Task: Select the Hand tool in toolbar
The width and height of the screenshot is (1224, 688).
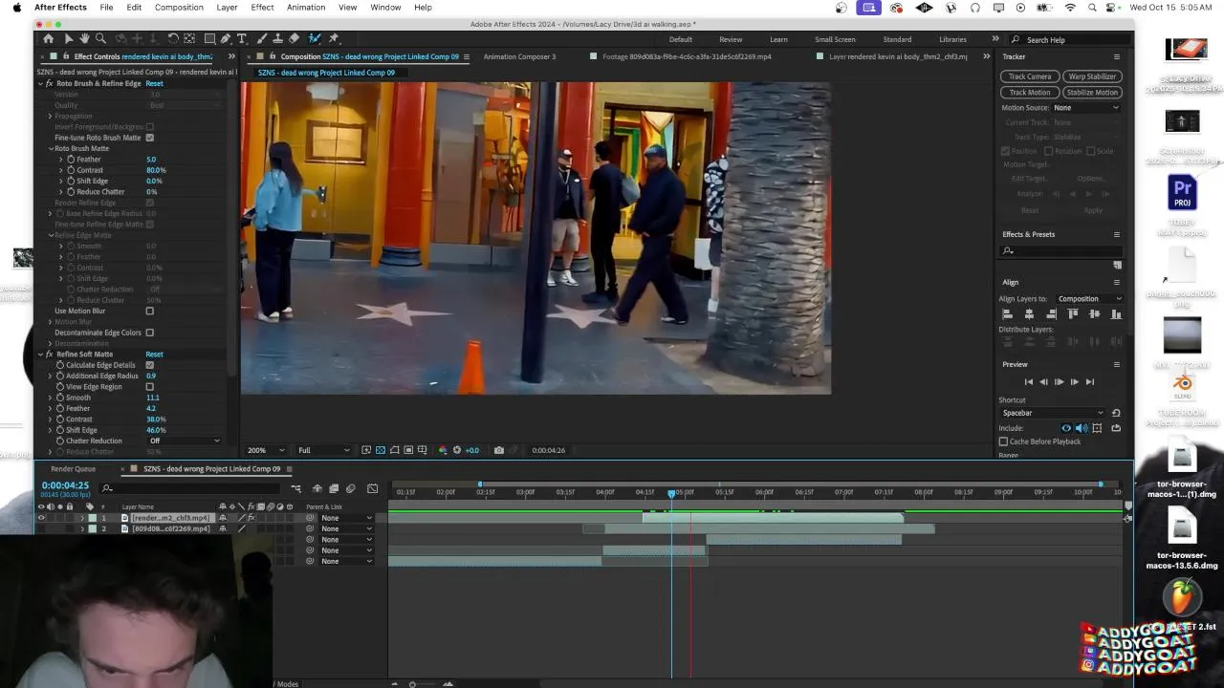Action: click(84, 39)
